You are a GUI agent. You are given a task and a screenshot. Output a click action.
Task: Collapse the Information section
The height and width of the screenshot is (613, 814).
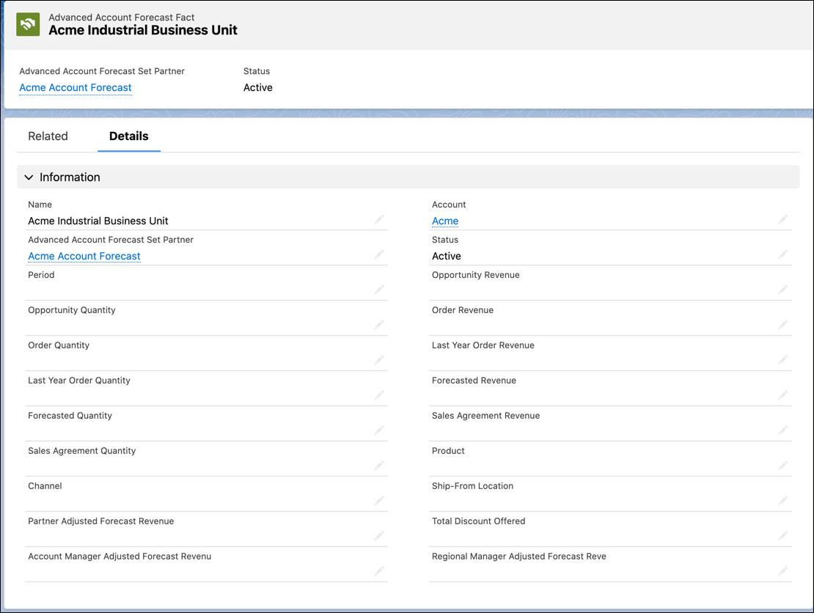pos(28,177)
